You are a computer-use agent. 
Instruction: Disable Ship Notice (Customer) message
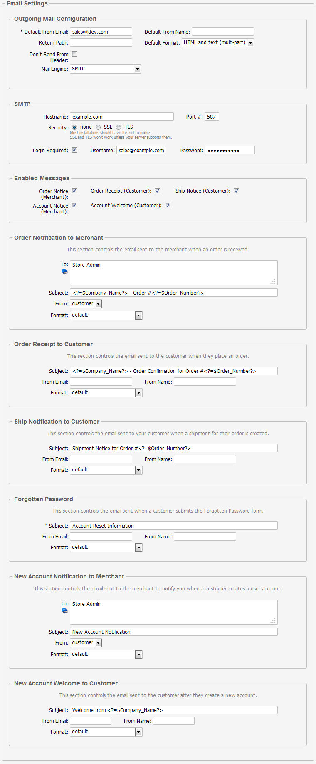pos(236,191)
